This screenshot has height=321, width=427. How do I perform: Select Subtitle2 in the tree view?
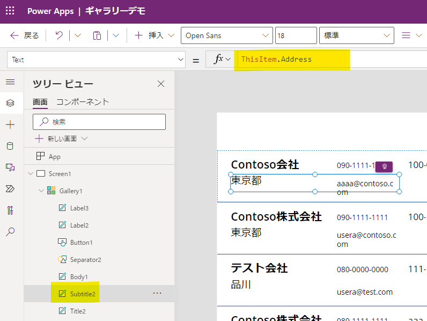click(x=83, y=294)
